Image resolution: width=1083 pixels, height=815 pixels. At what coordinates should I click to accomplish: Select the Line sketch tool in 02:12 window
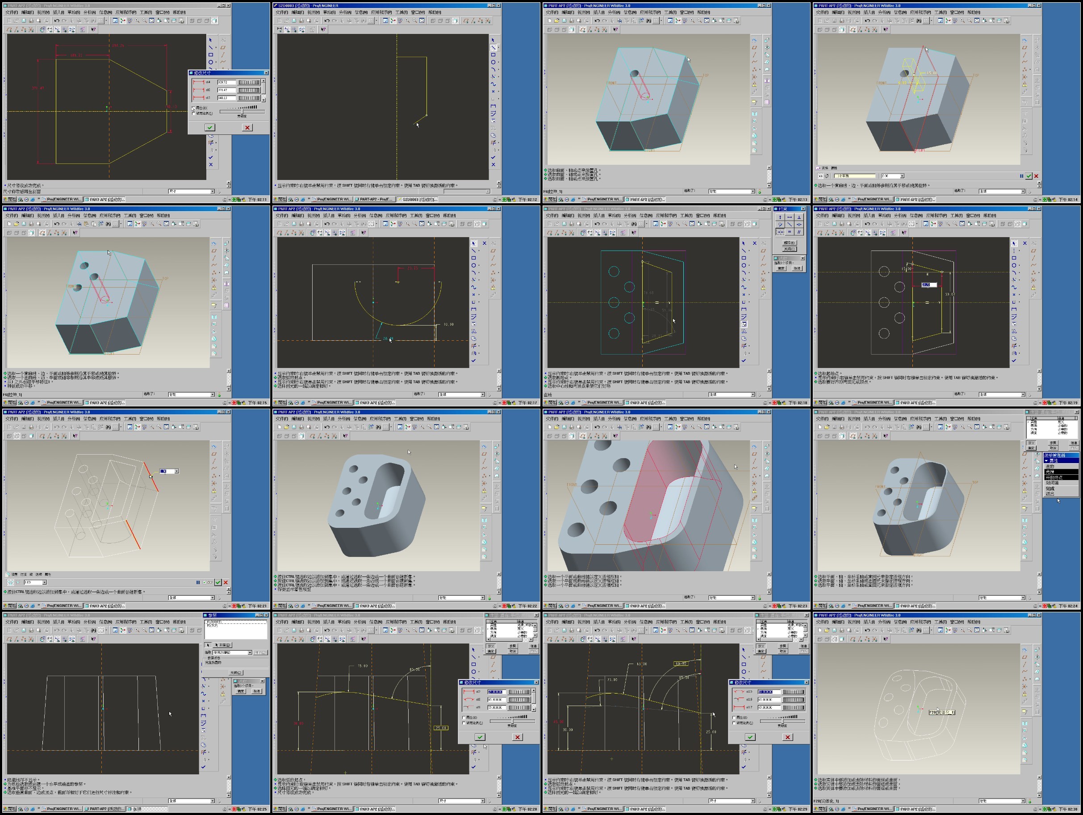493,47
